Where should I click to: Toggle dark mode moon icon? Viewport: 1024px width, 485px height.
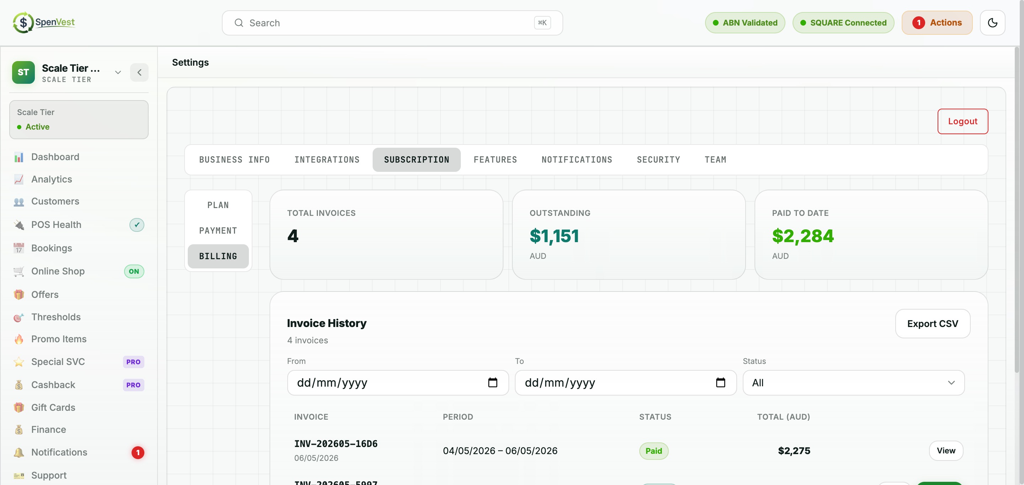click(992, 23)
